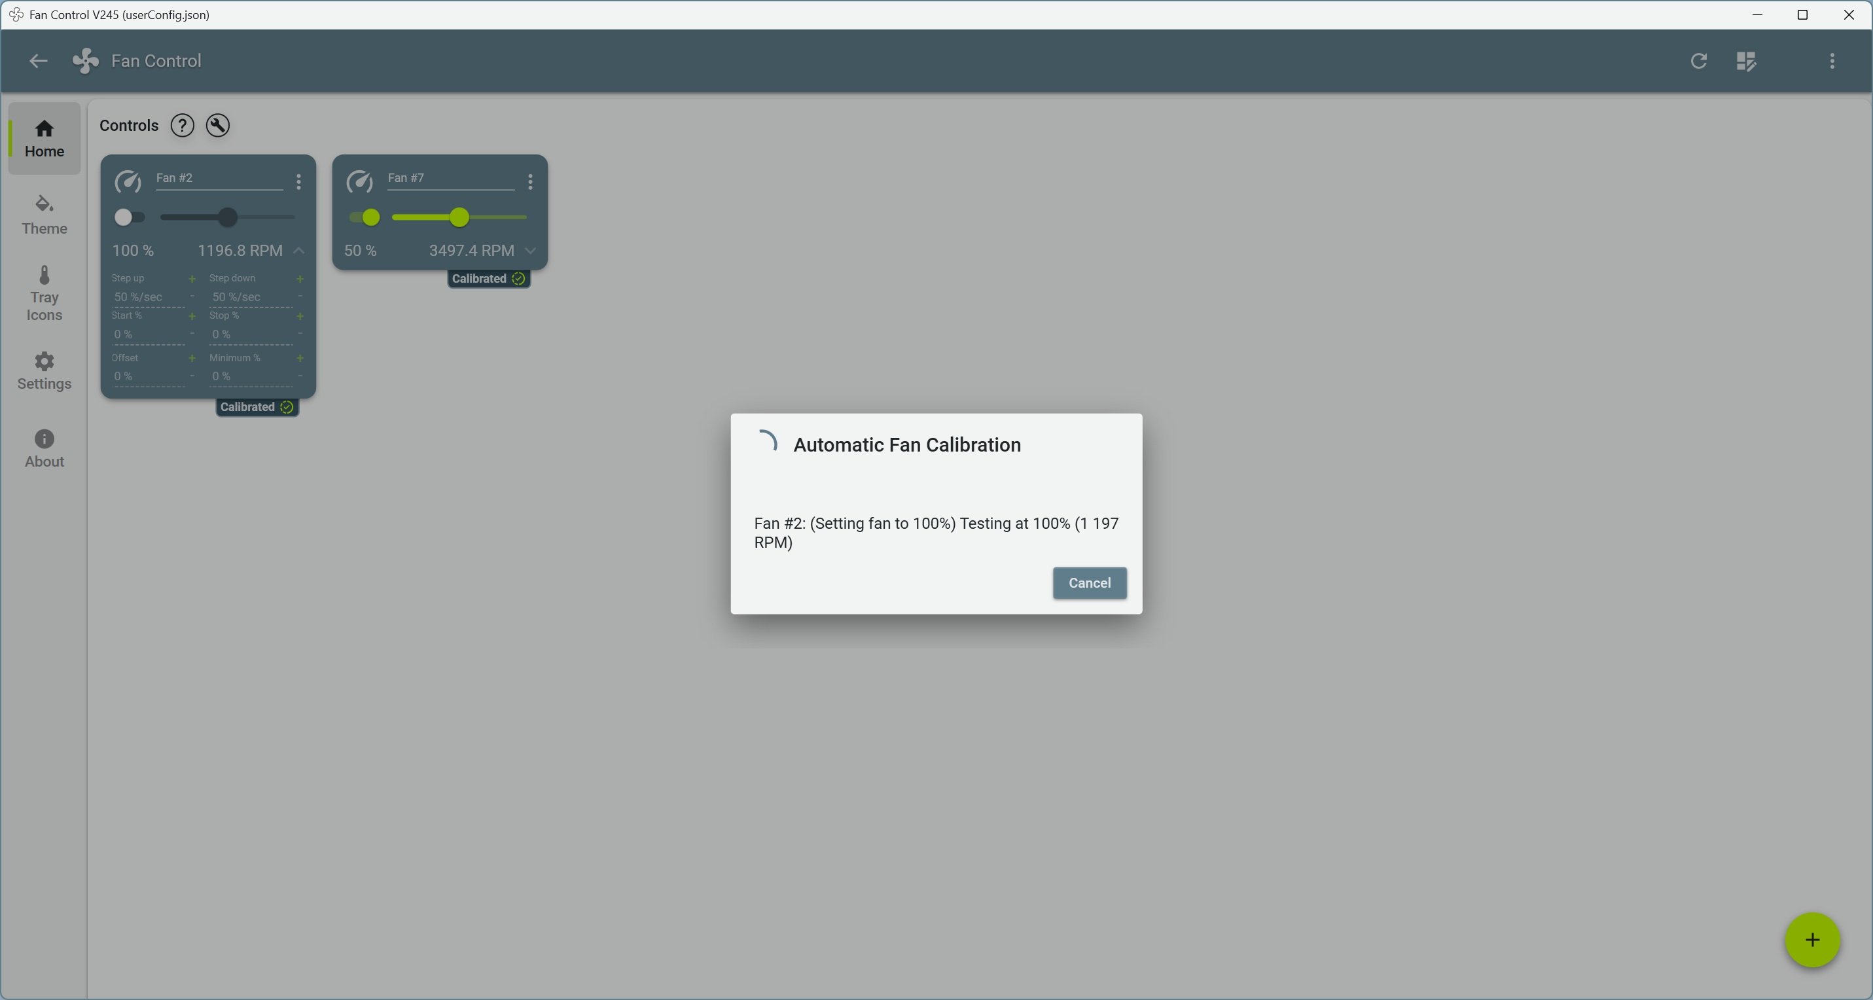Image resolution: width=1873 pixels, height=1000 pixels.
Task: Toggle Fan #2 manual control switch
Action: coord(130,217)
